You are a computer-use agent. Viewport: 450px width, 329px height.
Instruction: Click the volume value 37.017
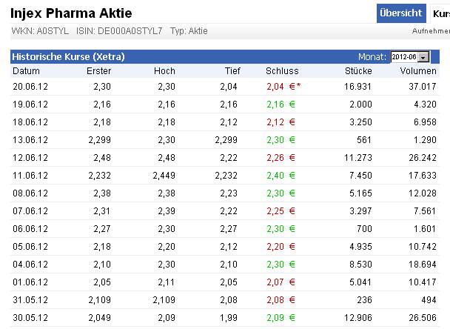click(424, 86)
